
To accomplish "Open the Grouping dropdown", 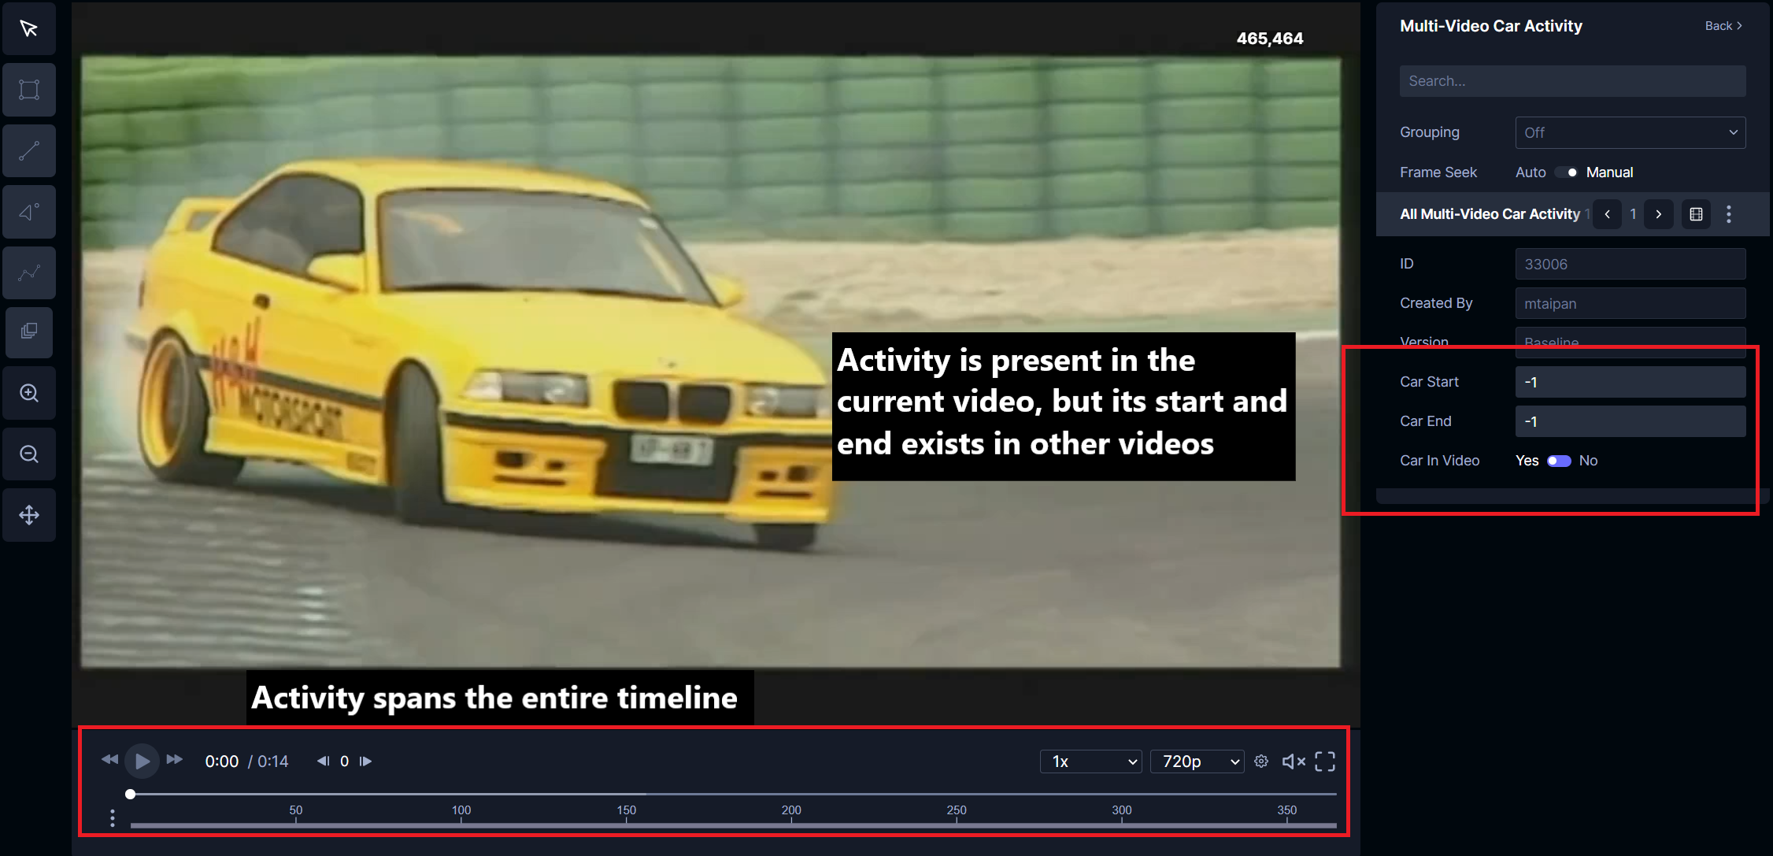I will pos(1630,133).
